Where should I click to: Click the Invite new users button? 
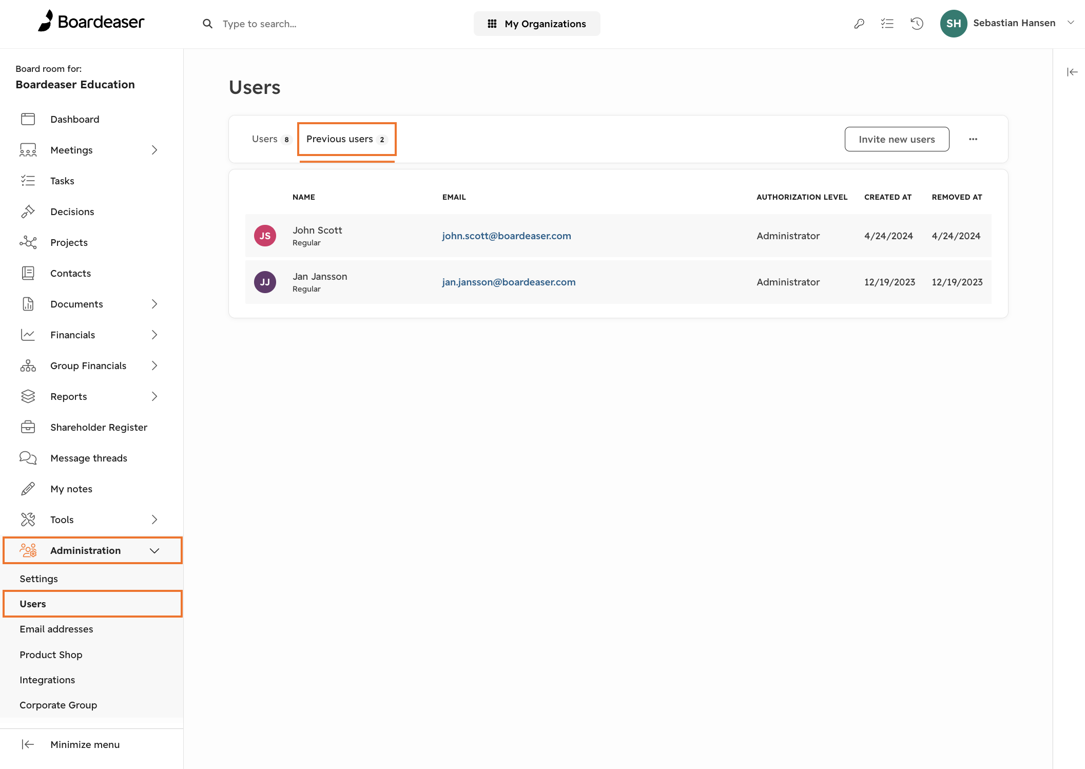click(897, 139)
